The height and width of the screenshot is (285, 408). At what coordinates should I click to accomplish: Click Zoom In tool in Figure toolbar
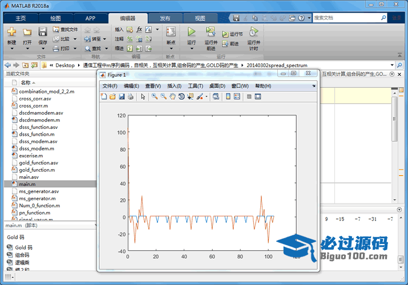[x=155, y=97]
